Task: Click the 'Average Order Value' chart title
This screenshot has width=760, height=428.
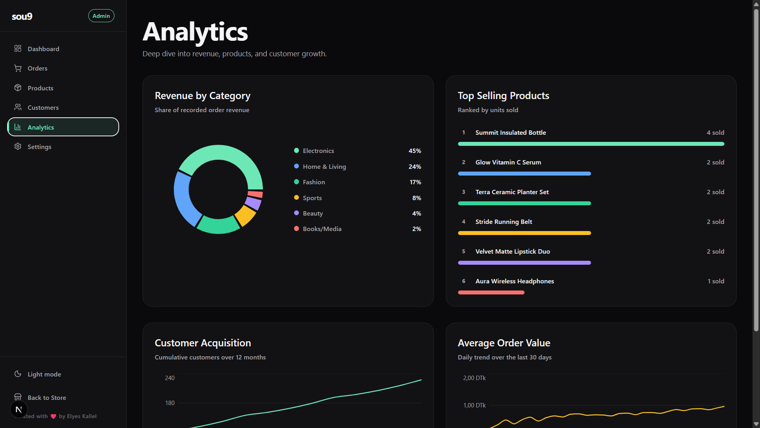Action: pyautogui.click(x=504, y=343)
